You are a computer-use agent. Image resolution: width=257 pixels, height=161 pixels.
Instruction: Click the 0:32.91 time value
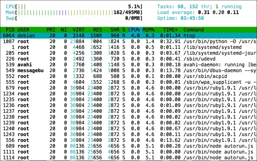coord(170,41)
